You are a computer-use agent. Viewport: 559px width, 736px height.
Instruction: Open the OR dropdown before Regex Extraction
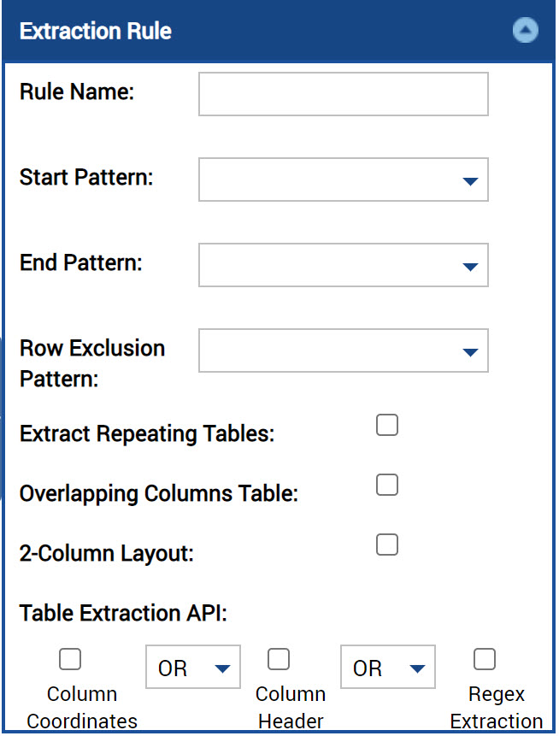point(388,667)
